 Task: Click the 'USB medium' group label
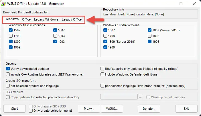pos(14,92)
